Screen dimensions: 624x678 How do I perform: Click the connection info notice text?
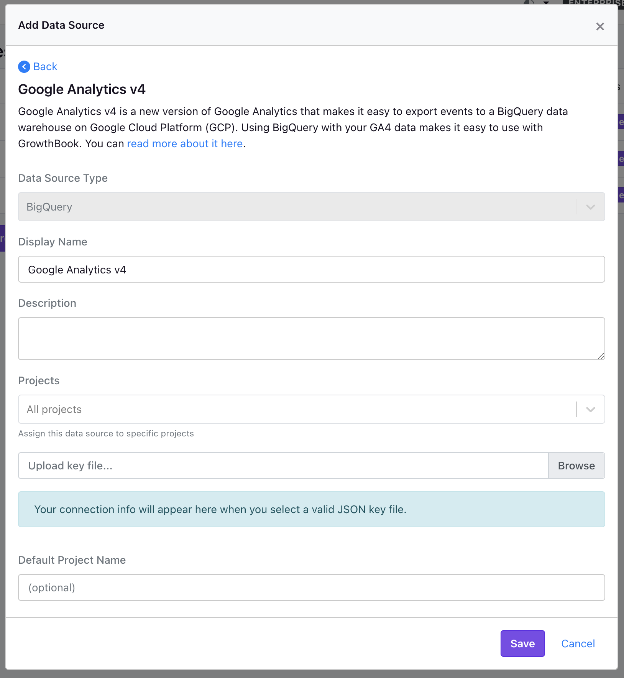click(x=220, y=509)
